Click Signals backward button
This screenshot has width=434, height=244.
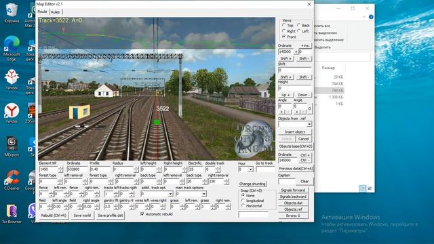(293, 197)
